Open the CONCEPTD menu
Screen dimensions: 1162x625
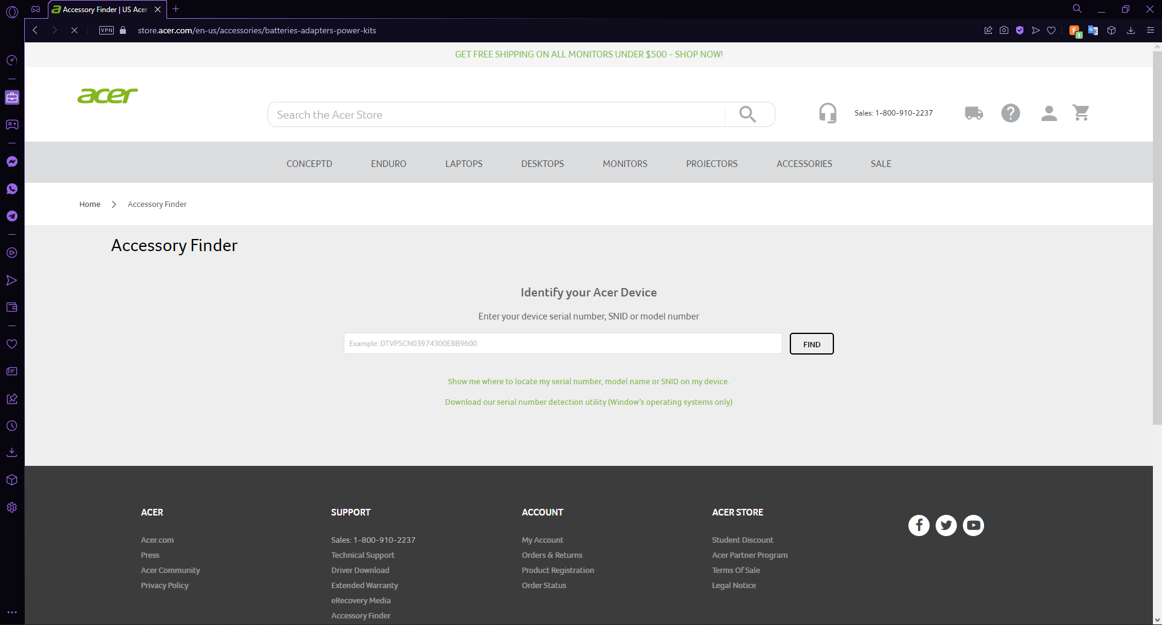[x=309, y=164]
